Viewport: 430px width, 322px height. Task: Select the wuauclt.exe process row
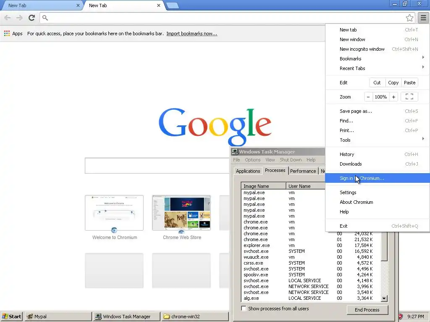[x=311, y=257]
